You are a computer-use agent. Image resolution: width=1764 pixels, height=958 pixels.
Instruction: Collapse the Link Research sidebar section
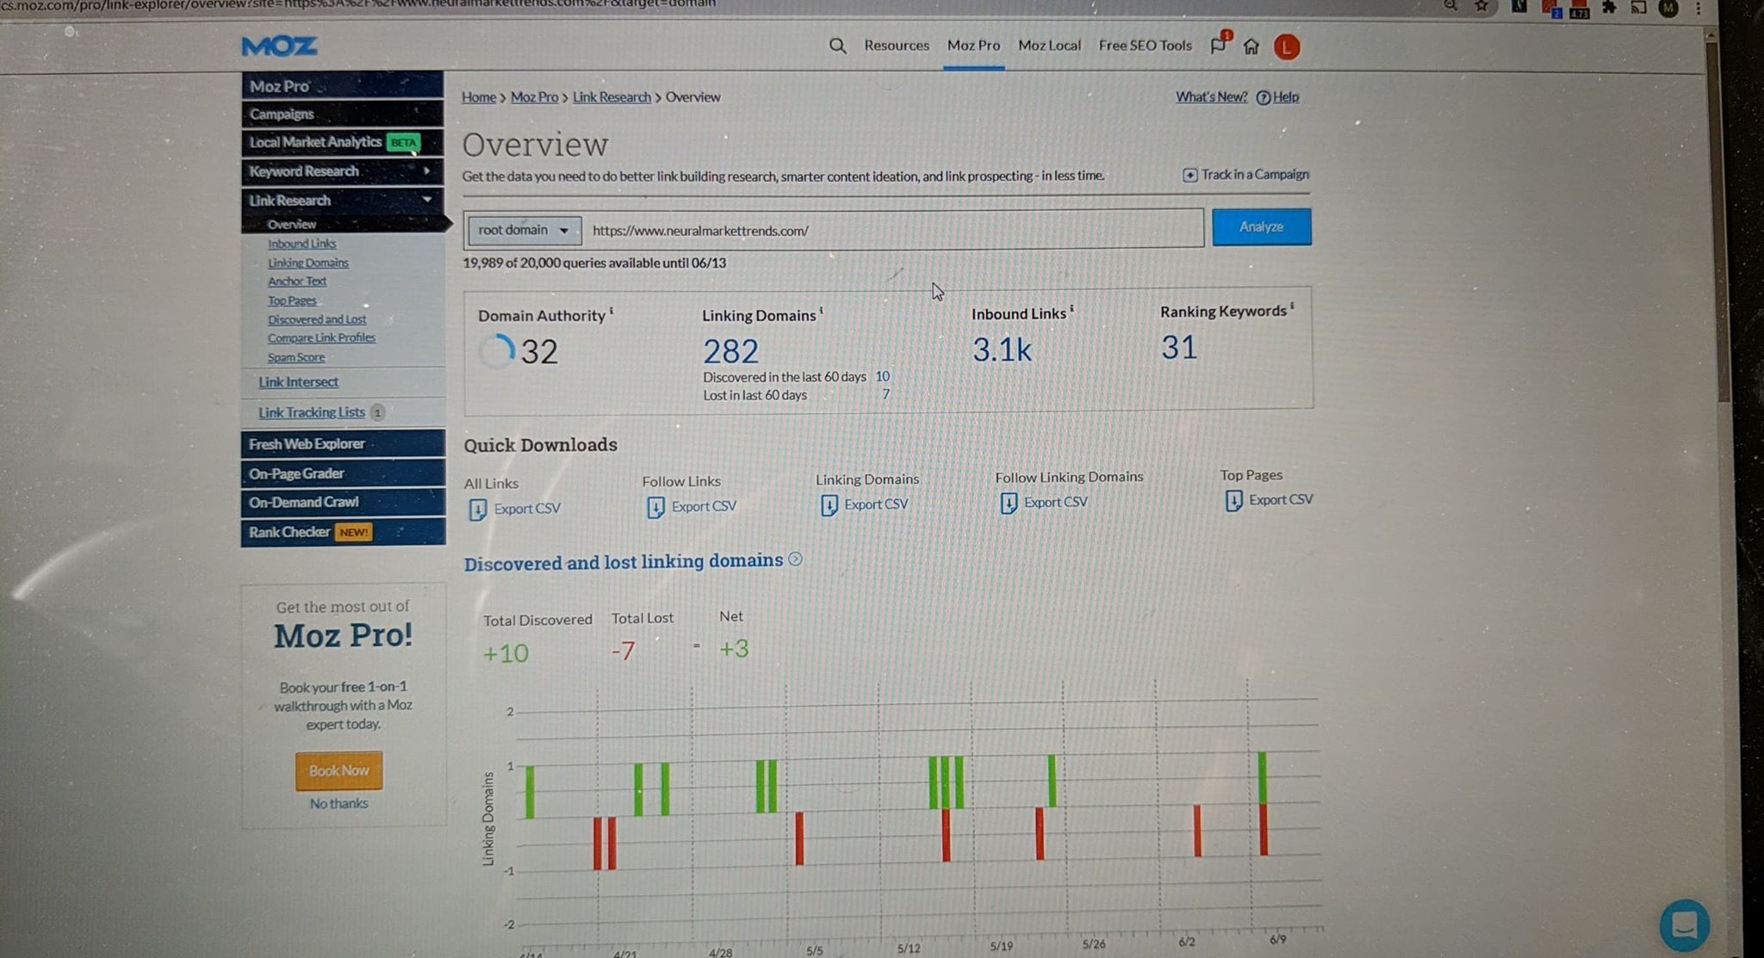pyautogui.click(x=426, y=200)
